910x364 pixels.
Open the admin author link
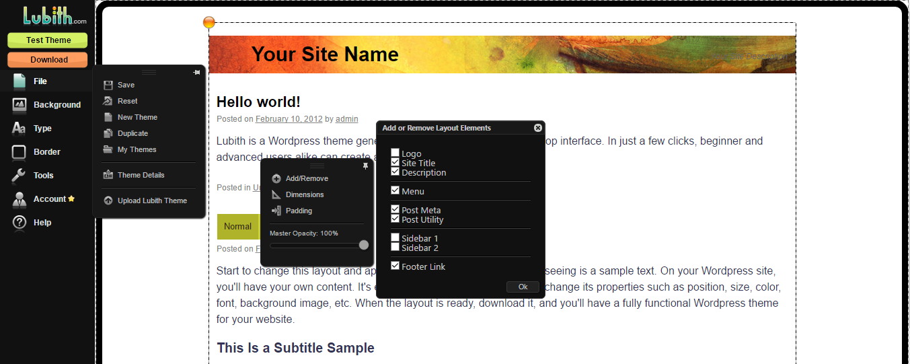point(347,119)
